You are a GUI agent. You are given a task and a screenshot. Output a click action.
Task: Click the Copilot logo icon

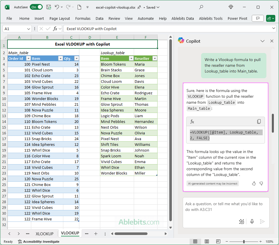tap(181, 40)
